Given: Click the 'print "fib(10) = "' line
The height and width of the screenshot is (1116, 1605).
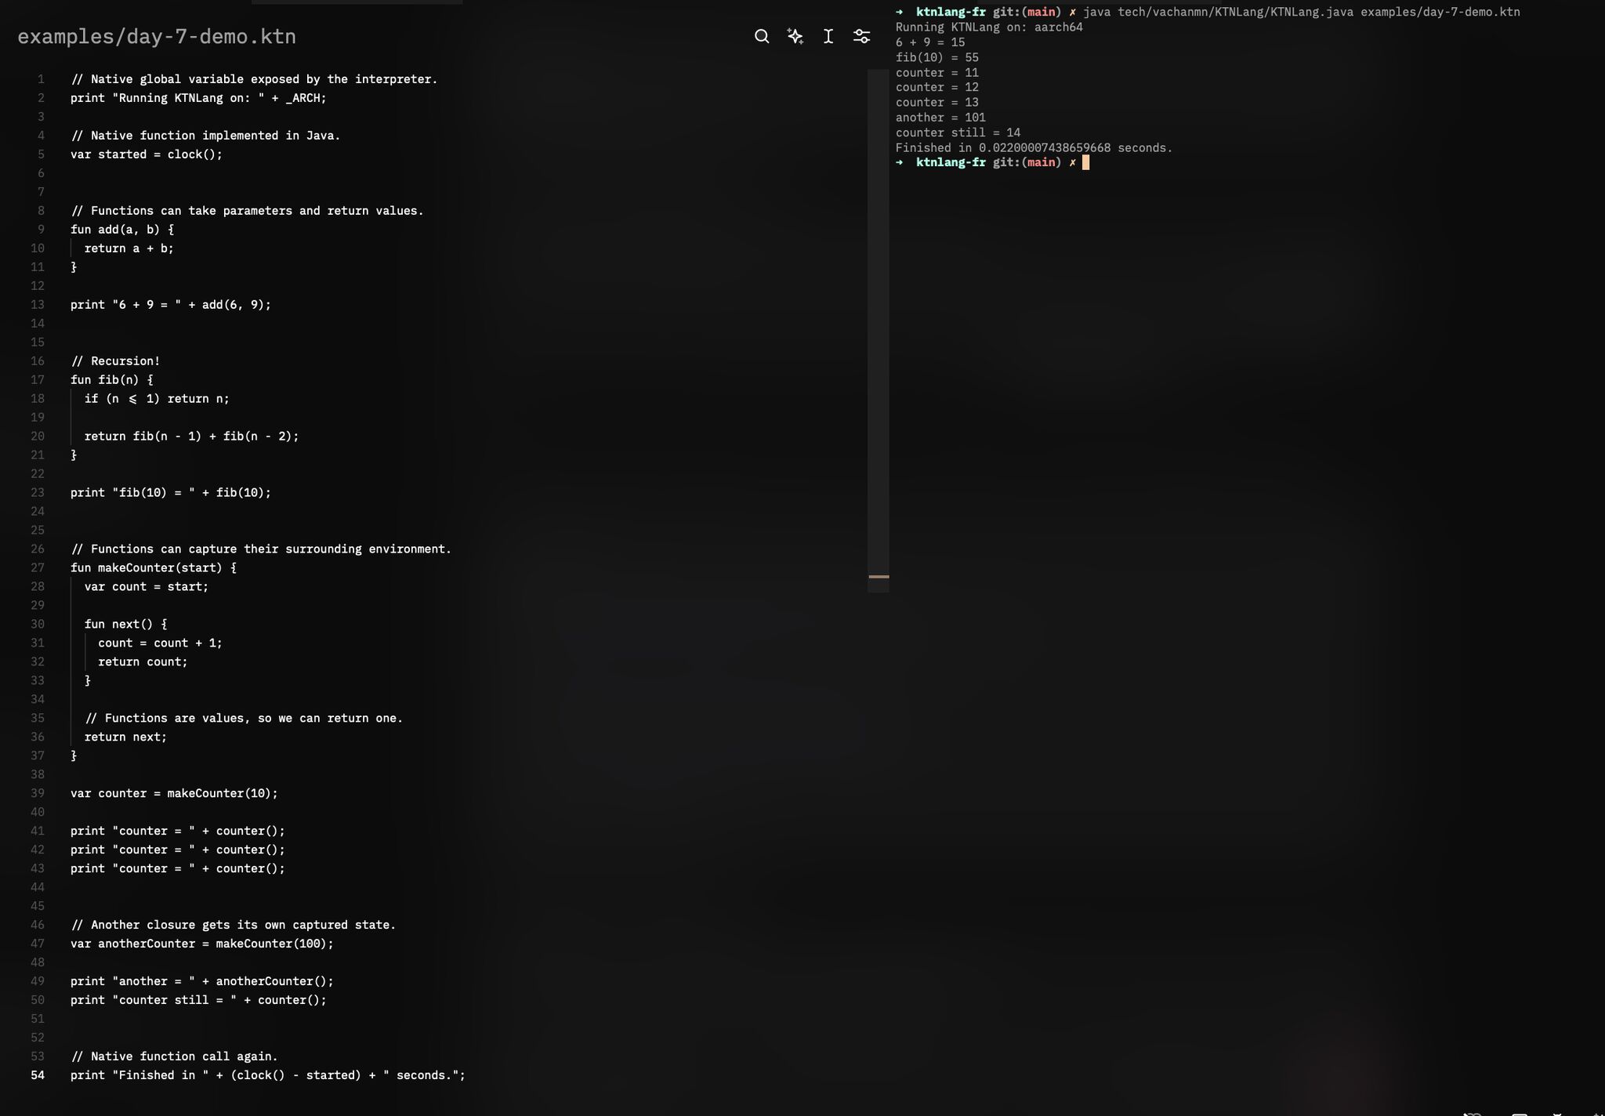Looking at the screenshot, I should coord(171,493).
